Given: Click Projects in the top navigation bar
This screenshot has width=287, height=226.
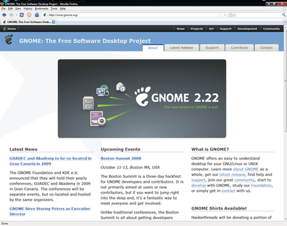Looking at the screenshot, I should pyautogui.click(x=197, y=28).
